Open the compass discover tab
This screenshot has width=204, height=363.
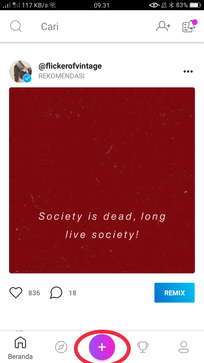pyautogui.click(x=61, y=347)
